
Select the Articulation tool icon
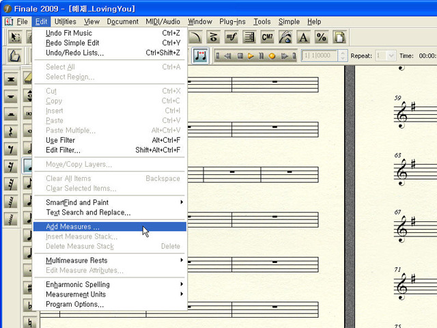click(x=214, y=37)
